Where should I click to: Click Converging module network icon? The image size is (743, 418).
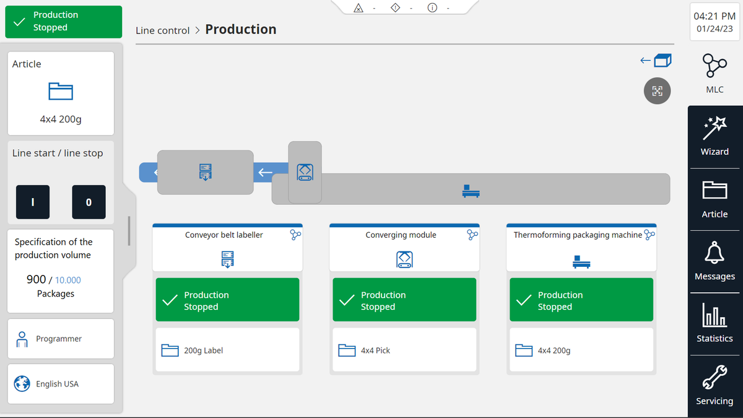(x=472, y=235)
